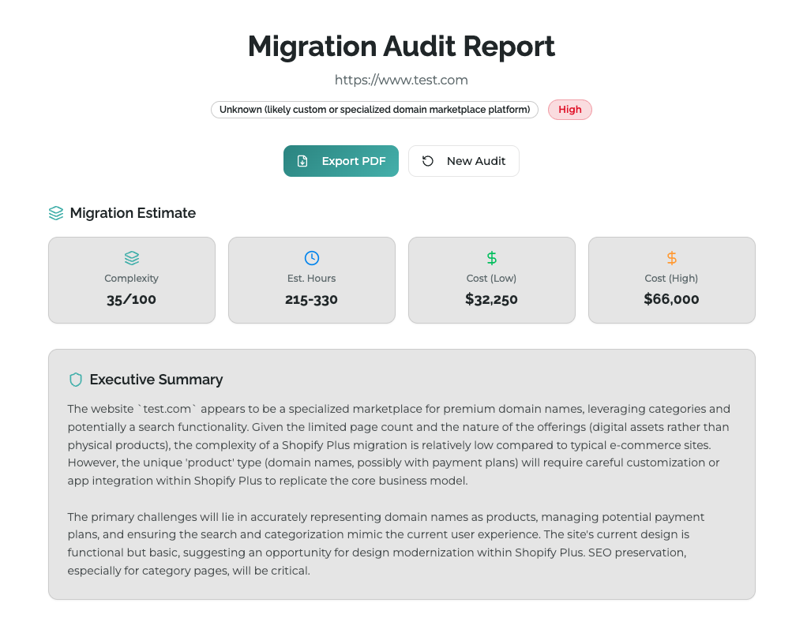Click the Export PDF button

point(341,161)
